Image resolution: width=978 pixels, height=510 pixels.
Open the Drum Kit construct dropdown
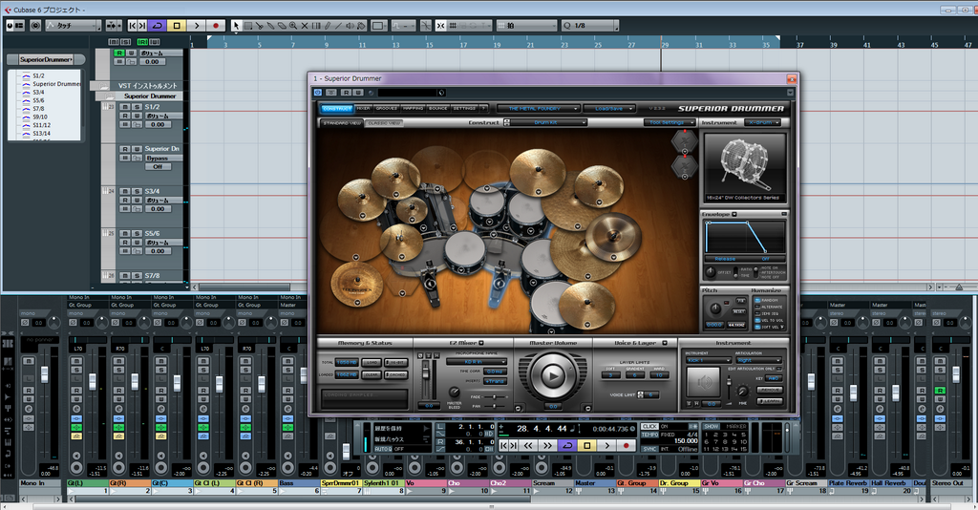(549, 123)
